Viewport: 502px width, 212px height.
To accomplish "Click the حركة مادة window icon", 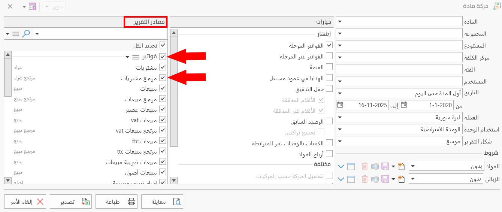I will click(496, 7).
